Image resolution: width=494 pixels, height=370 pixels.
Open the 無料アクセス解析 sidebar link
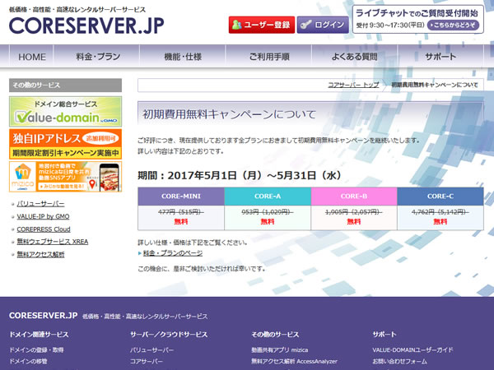[40, 254]
